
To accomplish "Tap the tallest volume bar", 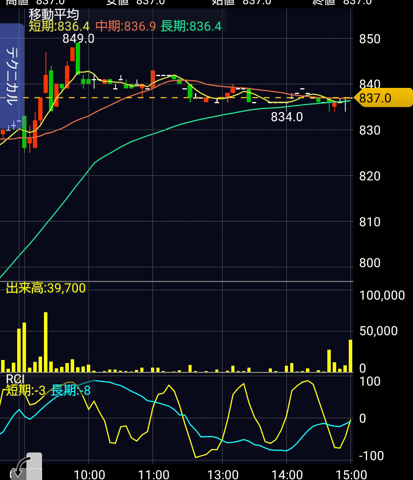I will tap(46, 342).
